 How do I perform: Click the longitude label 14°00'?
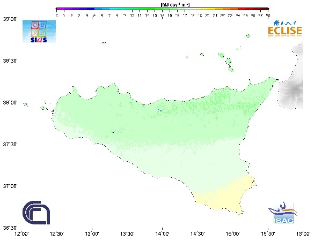(x=163, y=234)
